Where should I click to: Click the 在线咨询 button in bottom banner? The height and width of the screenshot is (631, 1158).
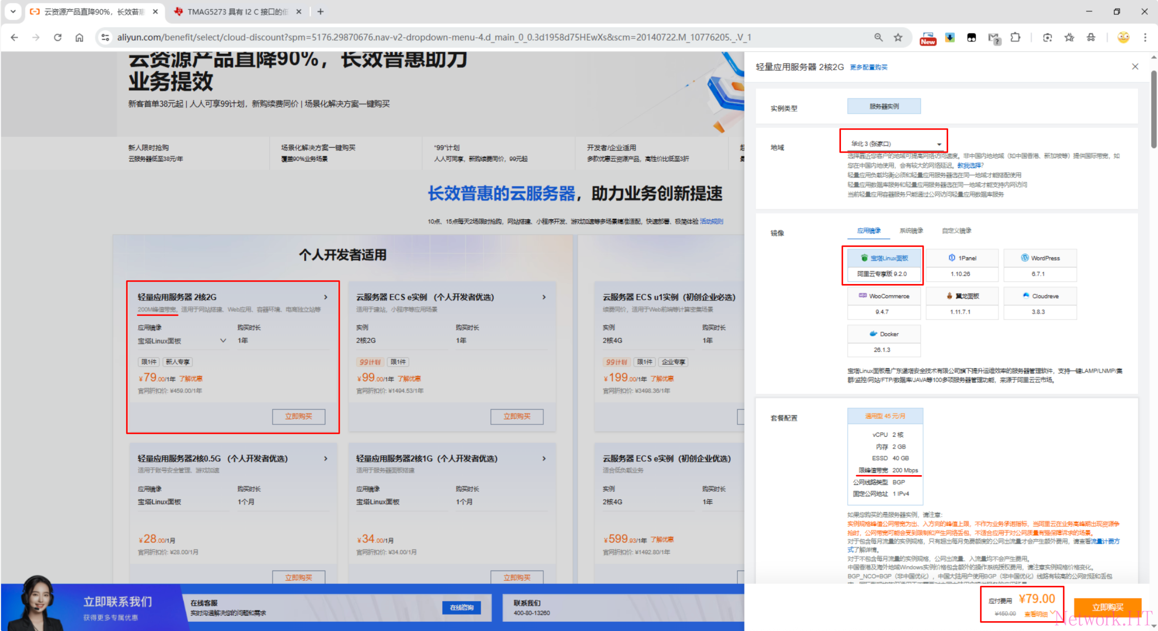(x=461, y=607)
